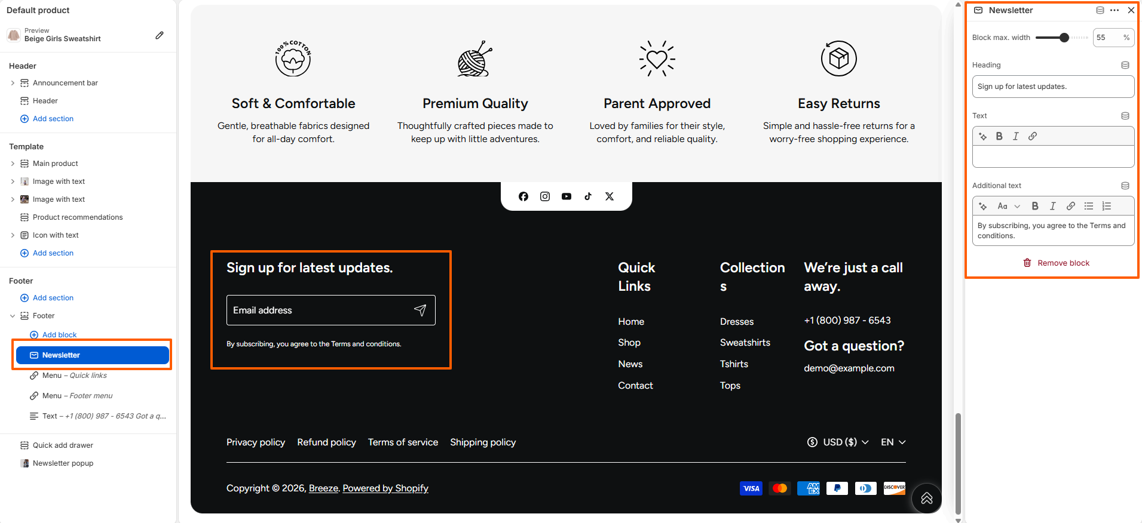Expand the Main product section
Screen dimensions: 1142x523
[13, 164]
